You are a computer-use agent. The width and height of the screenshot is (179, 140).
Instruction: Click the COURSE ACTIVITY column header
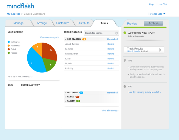[30, 85]
